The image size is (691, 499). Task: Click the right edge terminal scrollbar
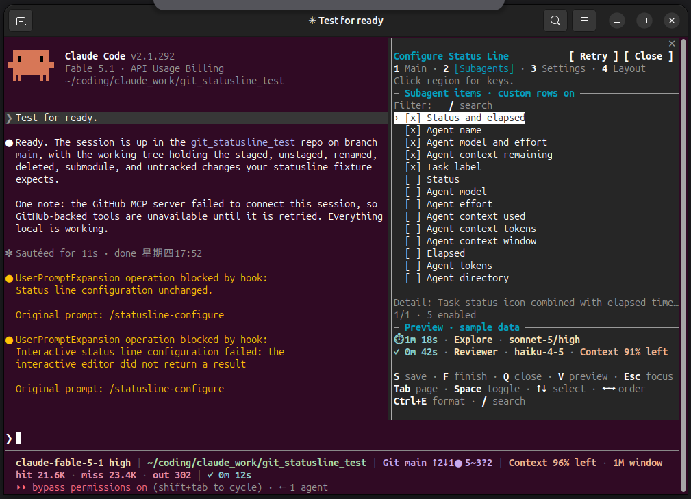pyautogui.click(x=683, y=264)
